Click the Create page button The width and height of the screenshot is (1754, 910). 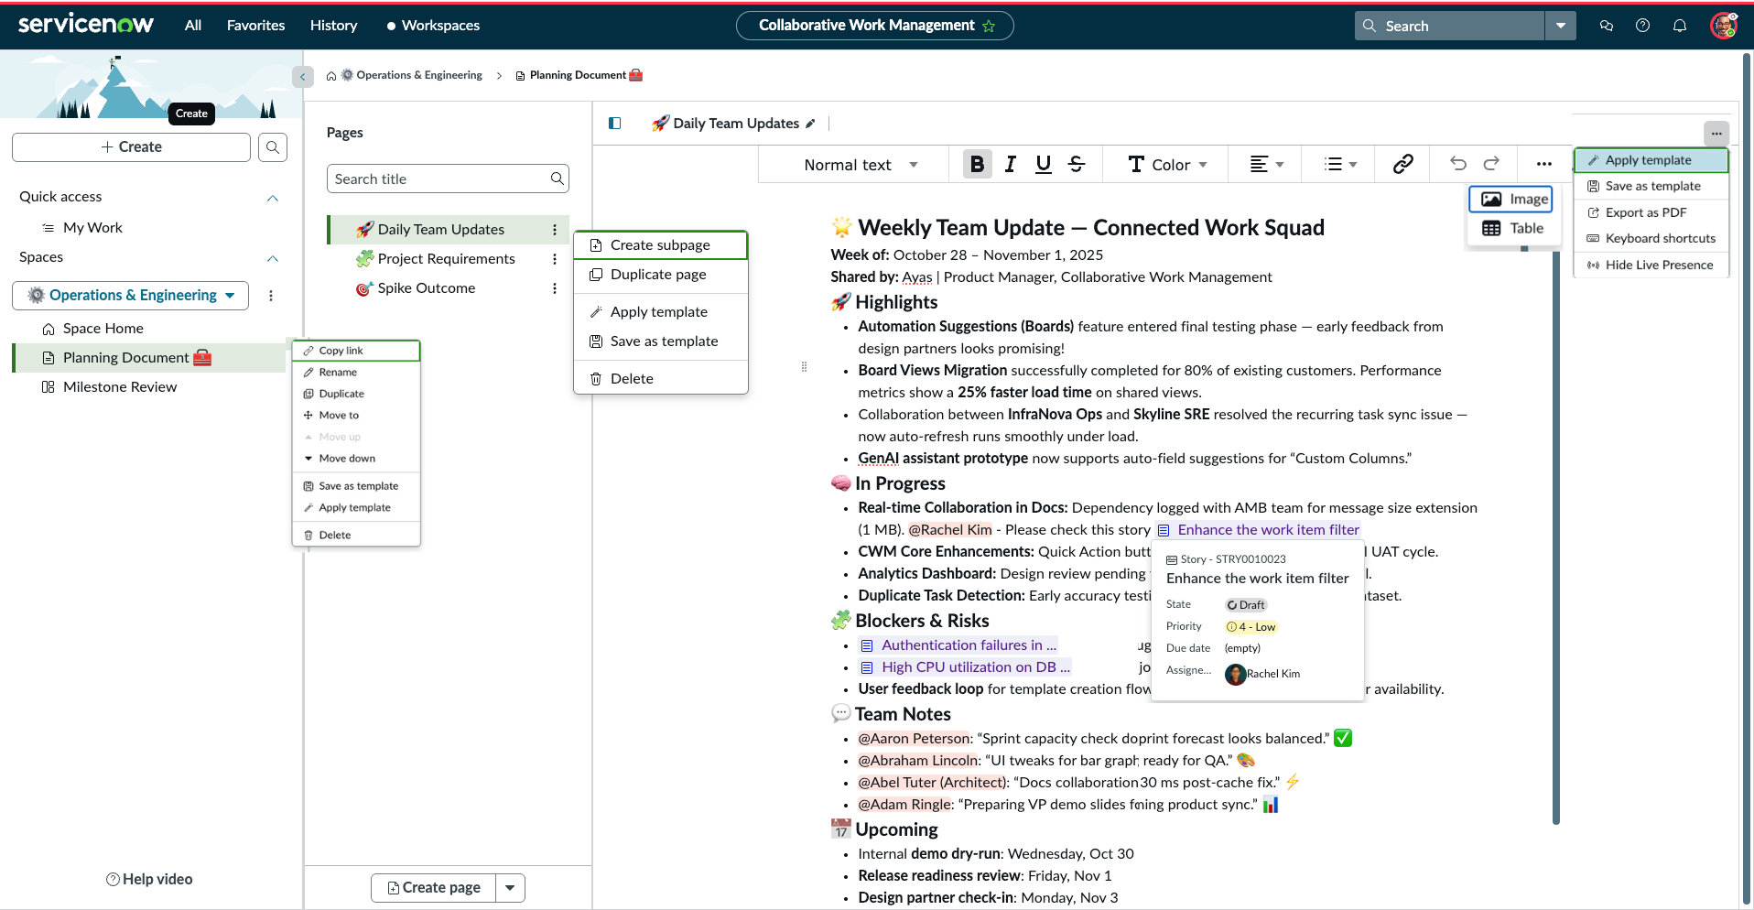pyautogui.click(x=434, y=887)
